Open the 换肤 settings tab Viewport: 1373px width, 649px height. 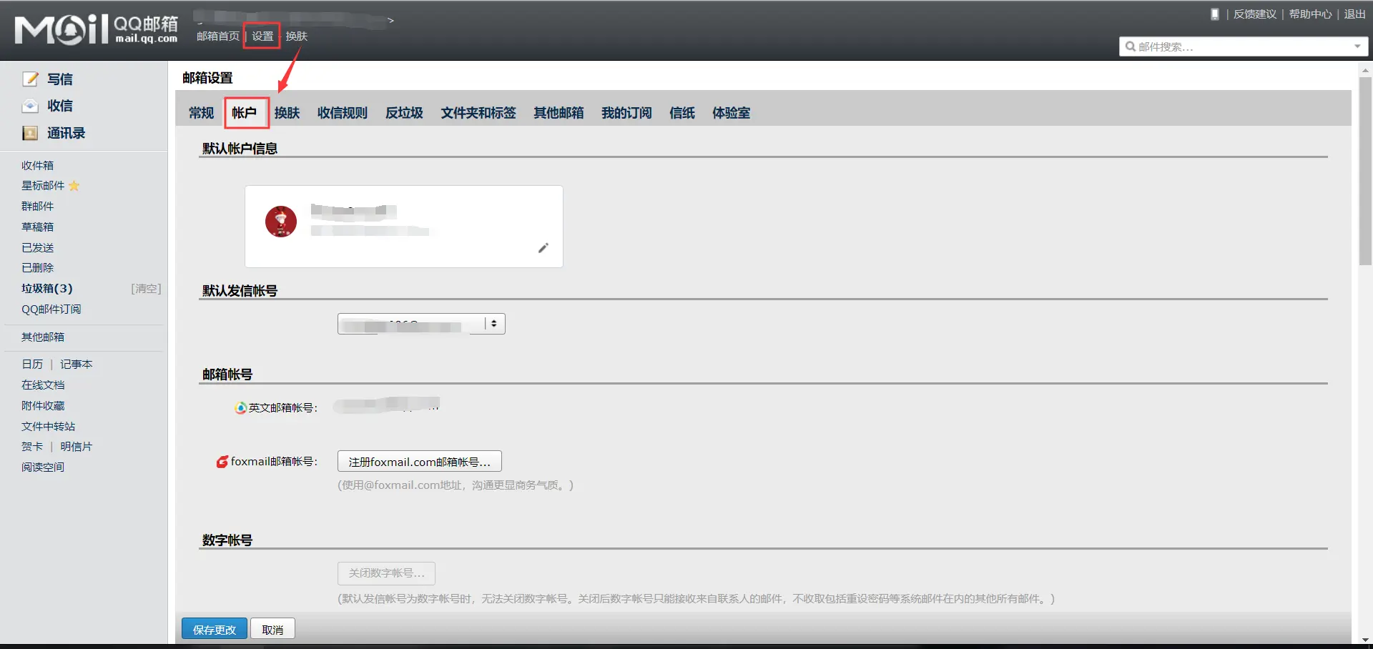287,113
